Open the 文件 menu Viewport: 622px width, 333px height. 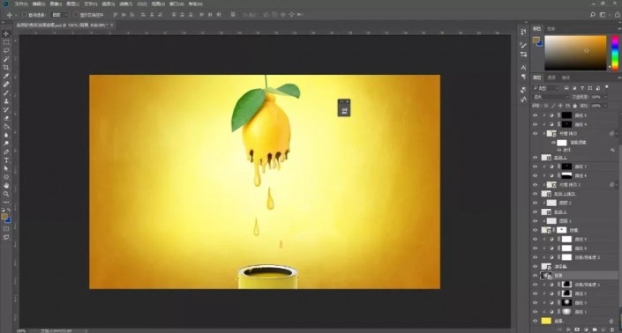coord(21,4)
